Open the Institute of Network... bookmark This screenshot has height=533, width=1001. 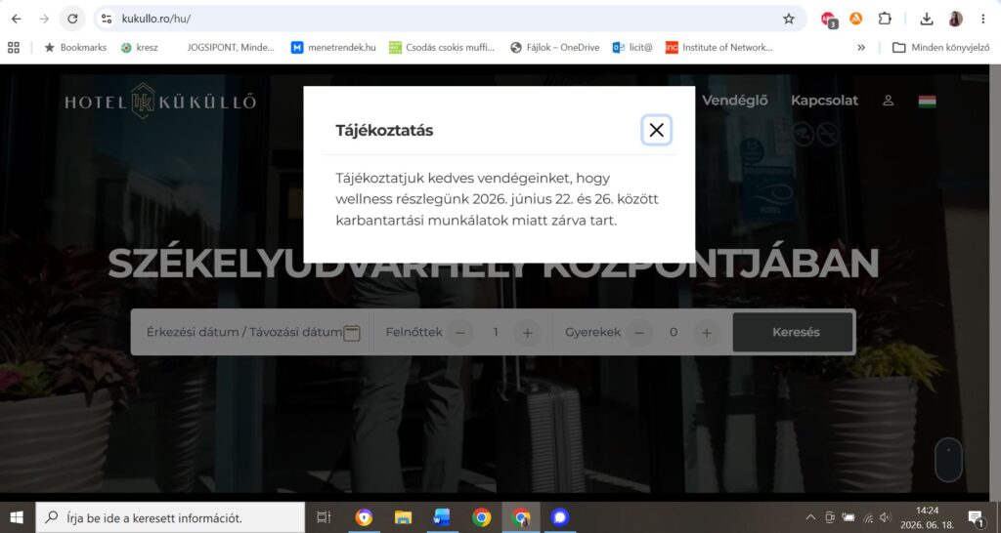pos(718,47)
